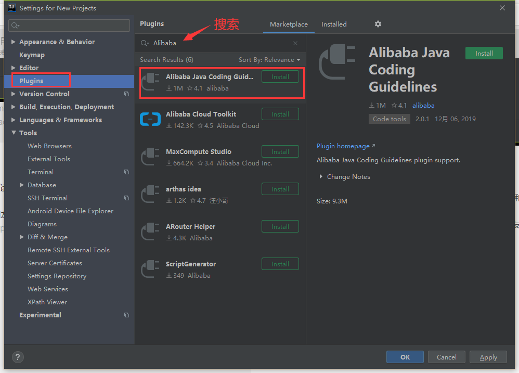Open Web Services settings
Viewport: 519px width, 373px height.
coord(48,289)
